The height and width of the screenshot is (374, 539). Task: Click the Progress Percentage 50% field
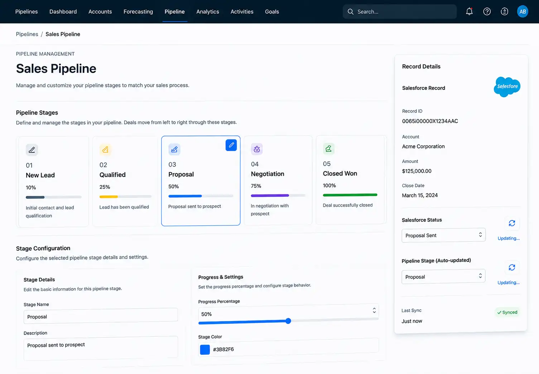coord(288,312)
